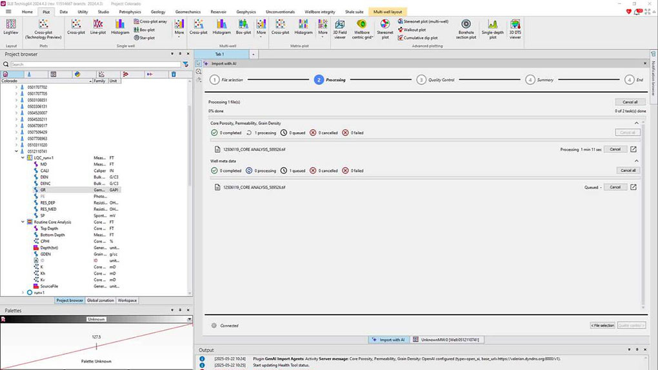This screenshot has height=370, width=658.
Task: Open queued file in external viewer
Action: click(633, 187)
